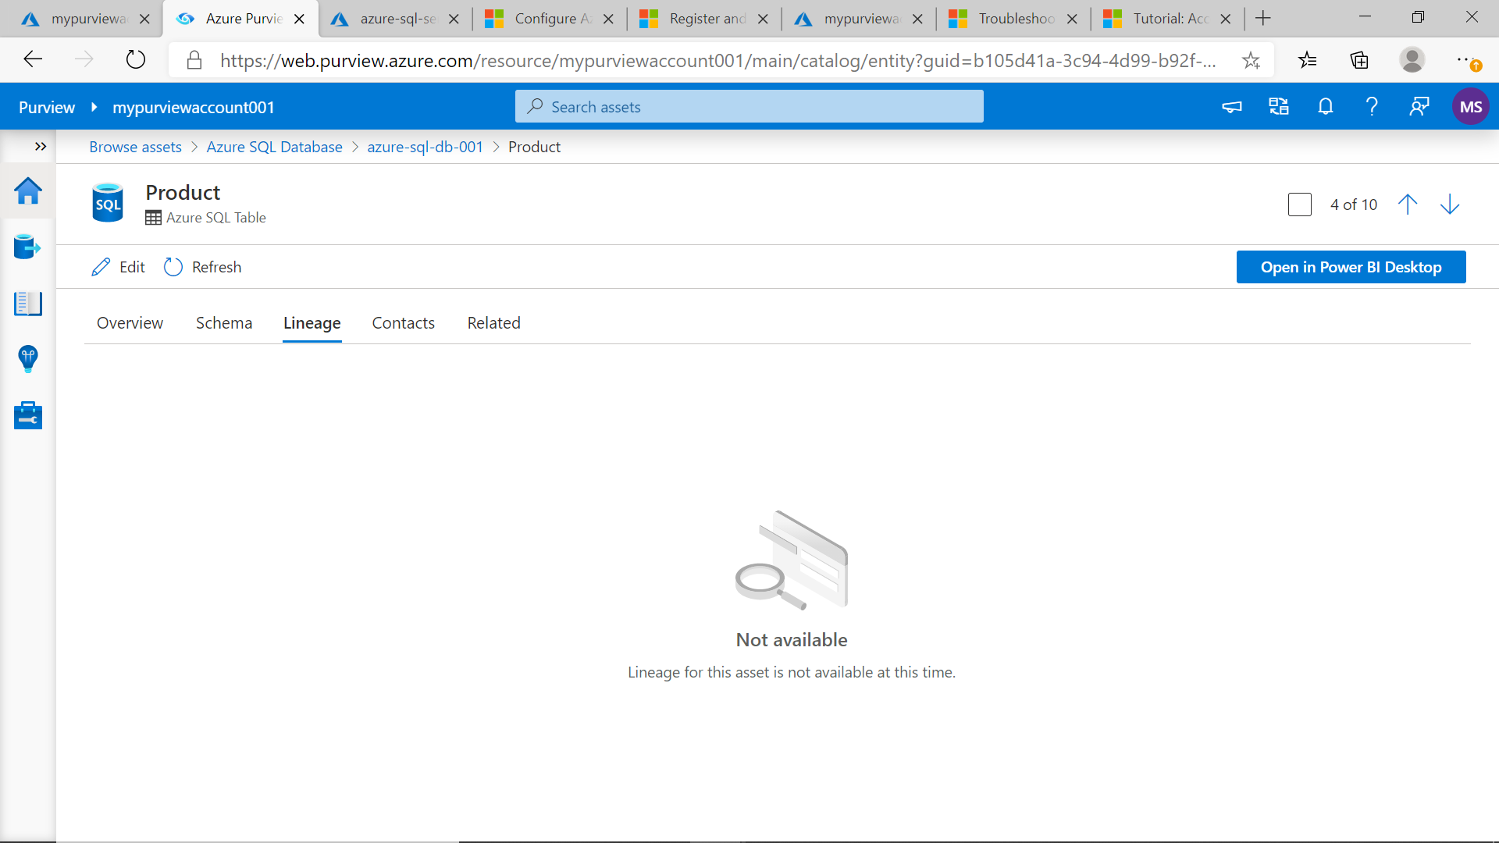Check the asset selection checkbox
Image resolution: width=1499 pixels, height=843 pixels.
pos(1300,205)
